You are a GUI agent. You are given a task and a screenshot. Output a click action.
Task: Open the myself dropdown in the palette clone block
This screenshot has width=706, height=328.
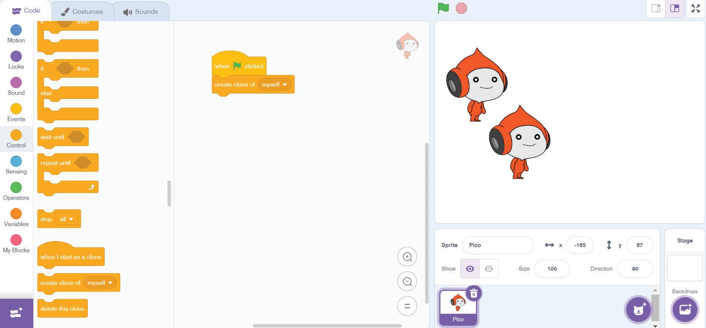pyautogui.click(x=100, y=283)
